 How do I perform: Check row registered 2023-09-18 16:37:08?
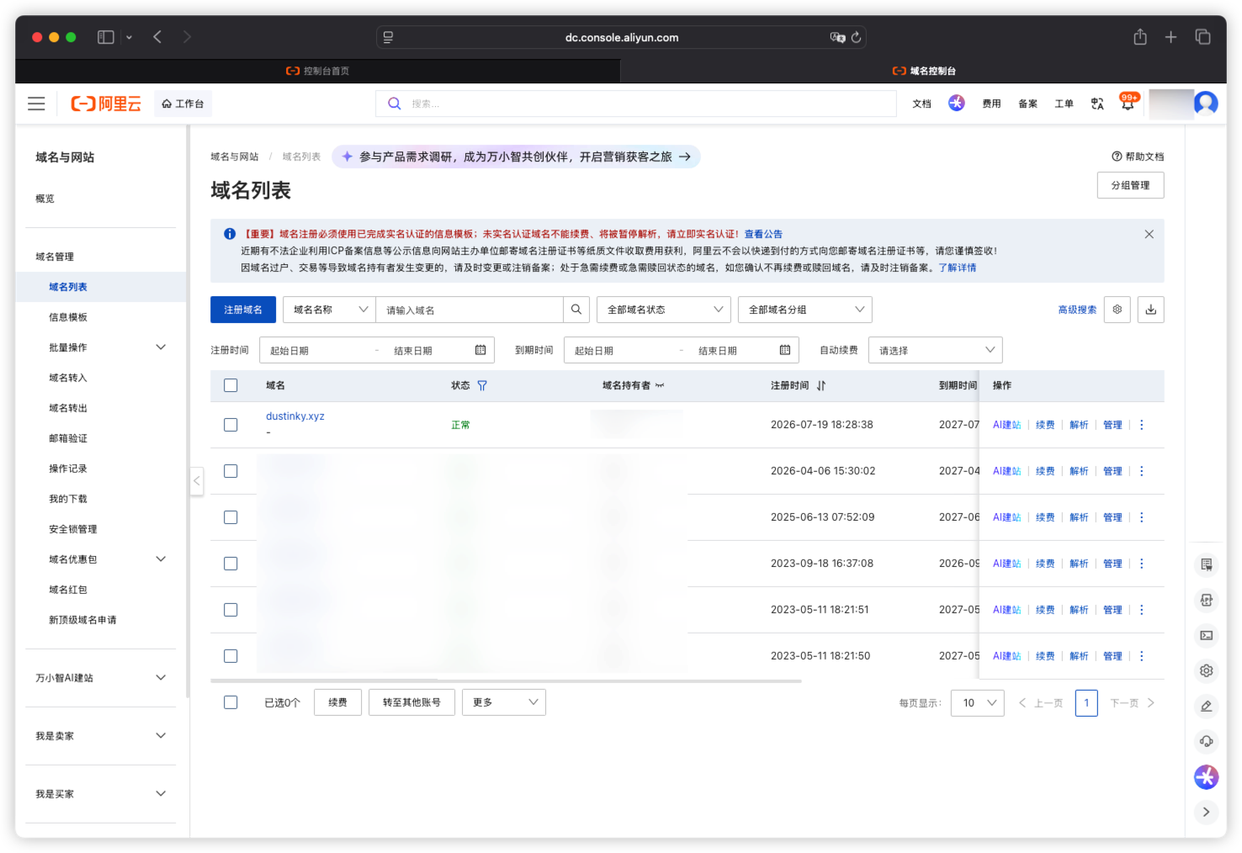coord(231,564)
